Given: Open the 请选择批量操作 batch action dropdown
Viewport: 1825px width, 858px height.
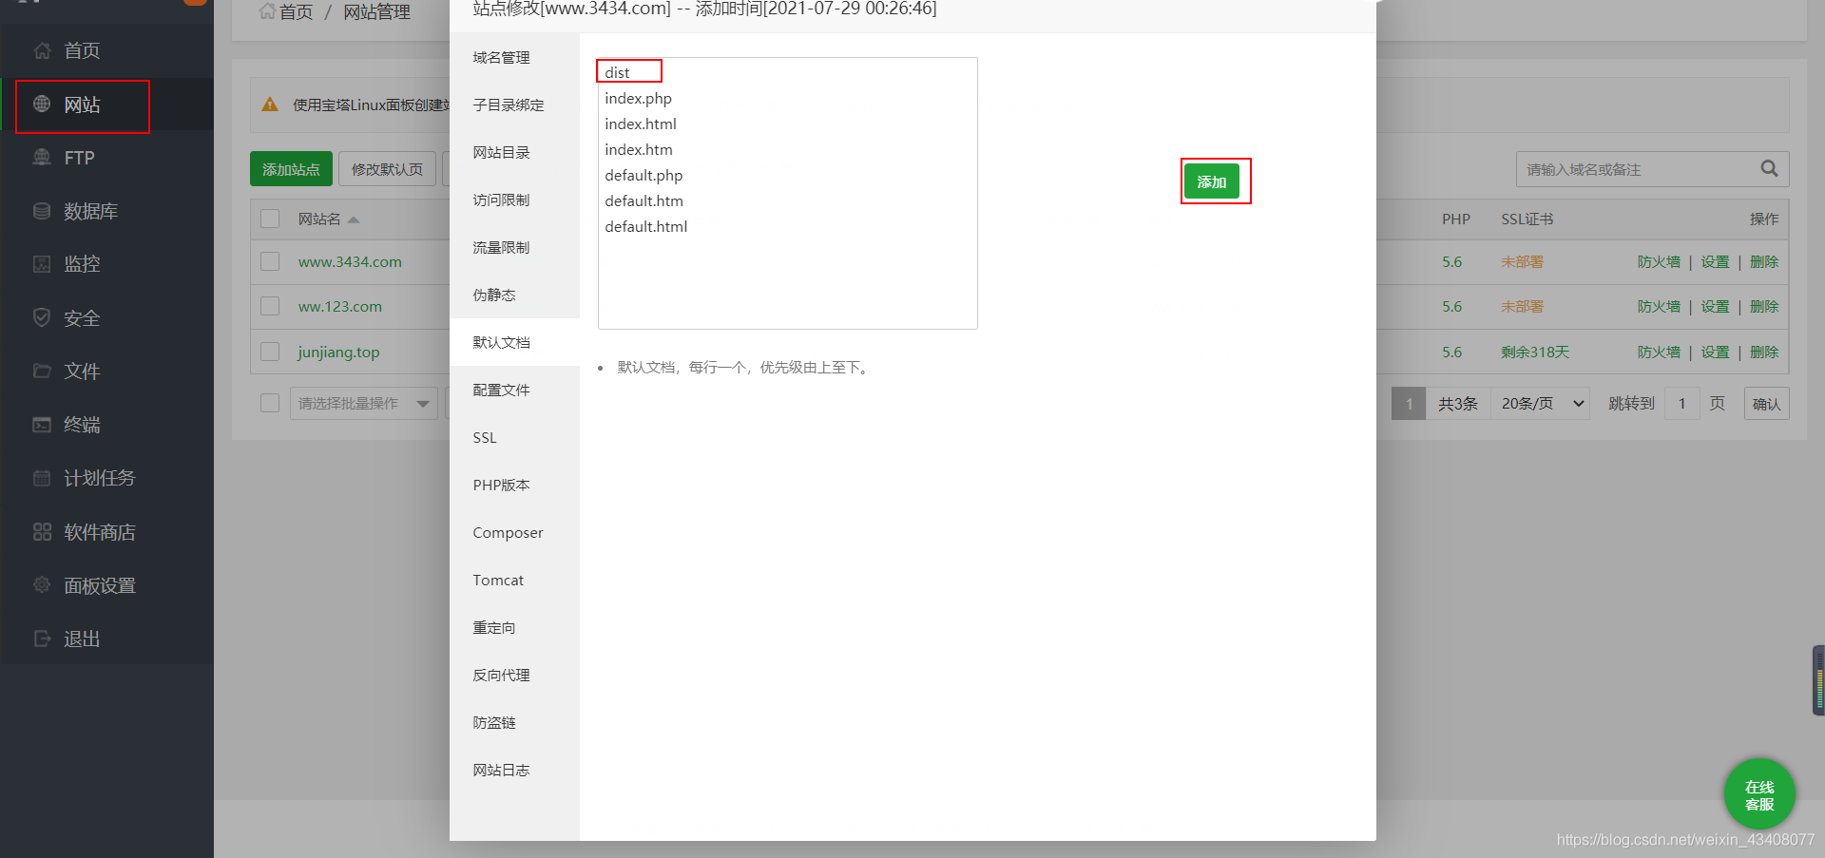Looking at the screenshot, I should pos(363,402).
